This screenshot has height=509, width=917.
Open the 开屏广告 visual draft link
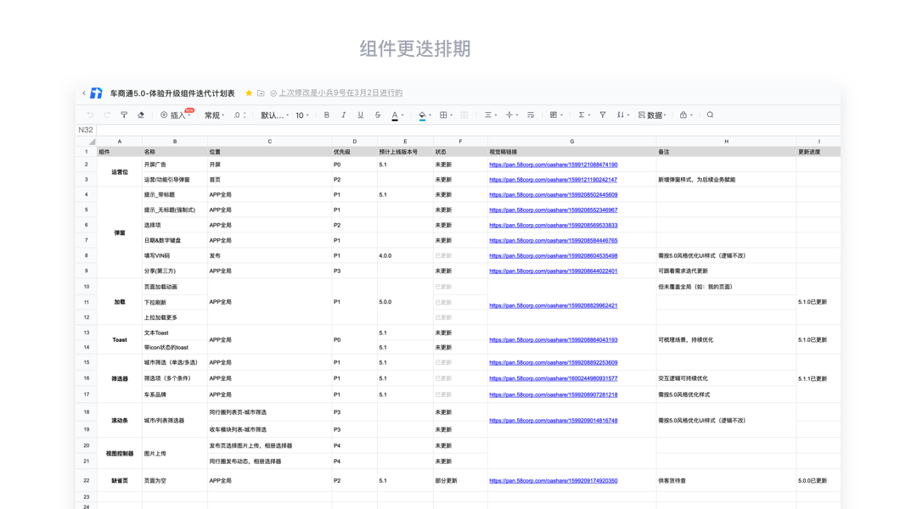553,165
